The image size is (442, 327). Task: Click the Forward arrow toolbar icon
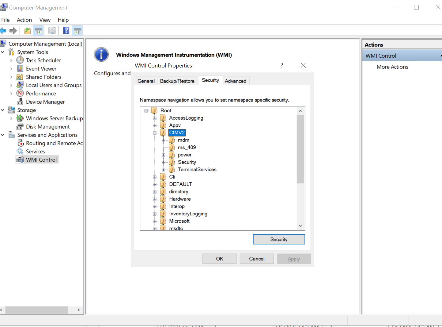point(13,31)
